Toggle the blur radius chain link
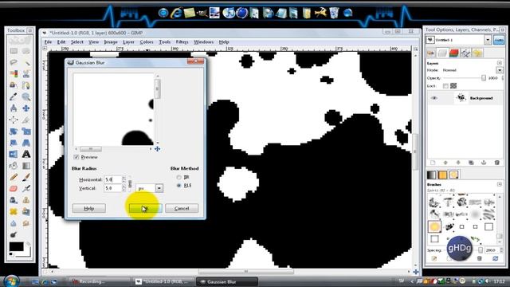The height and width of the screenshot is (287, 510). point(130,184)
